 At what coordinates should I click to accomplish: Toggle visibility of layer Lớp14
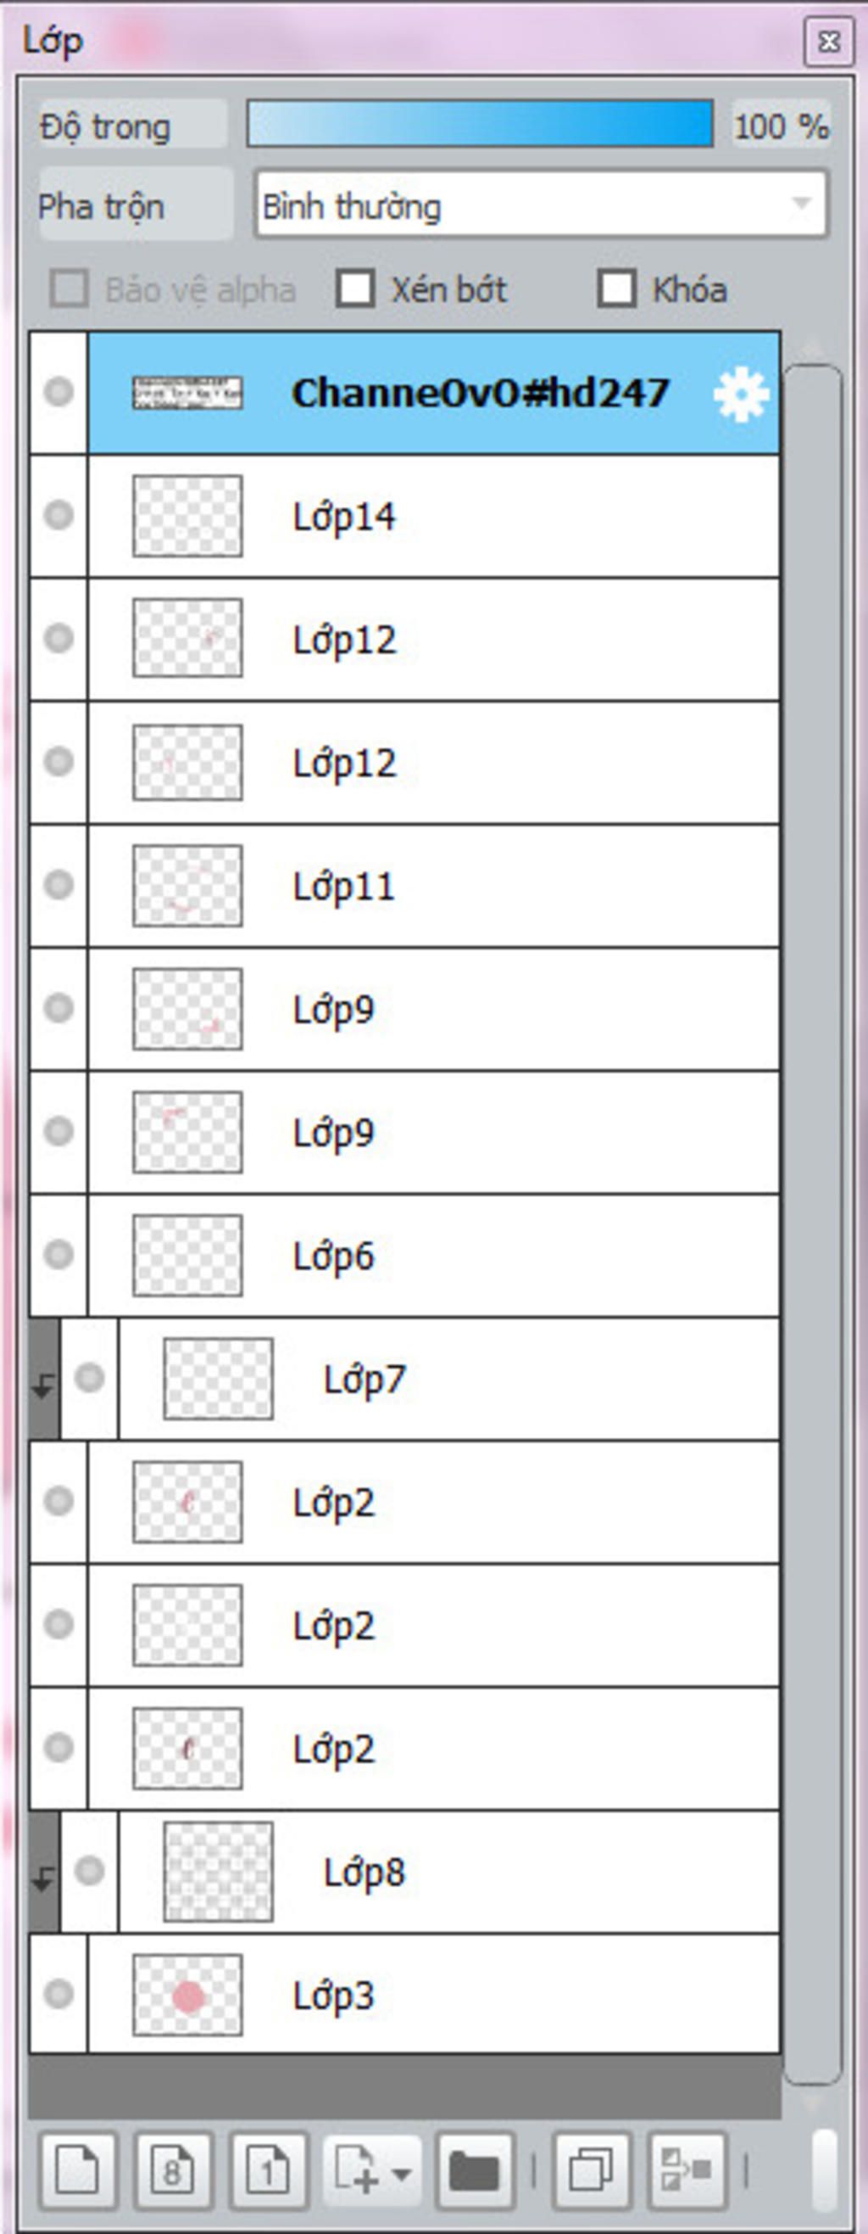pos(58,515)
